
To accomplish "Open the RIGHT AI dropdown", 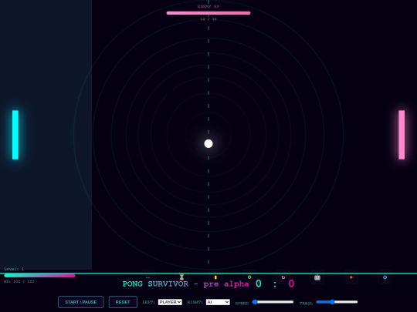I will 218,302.
